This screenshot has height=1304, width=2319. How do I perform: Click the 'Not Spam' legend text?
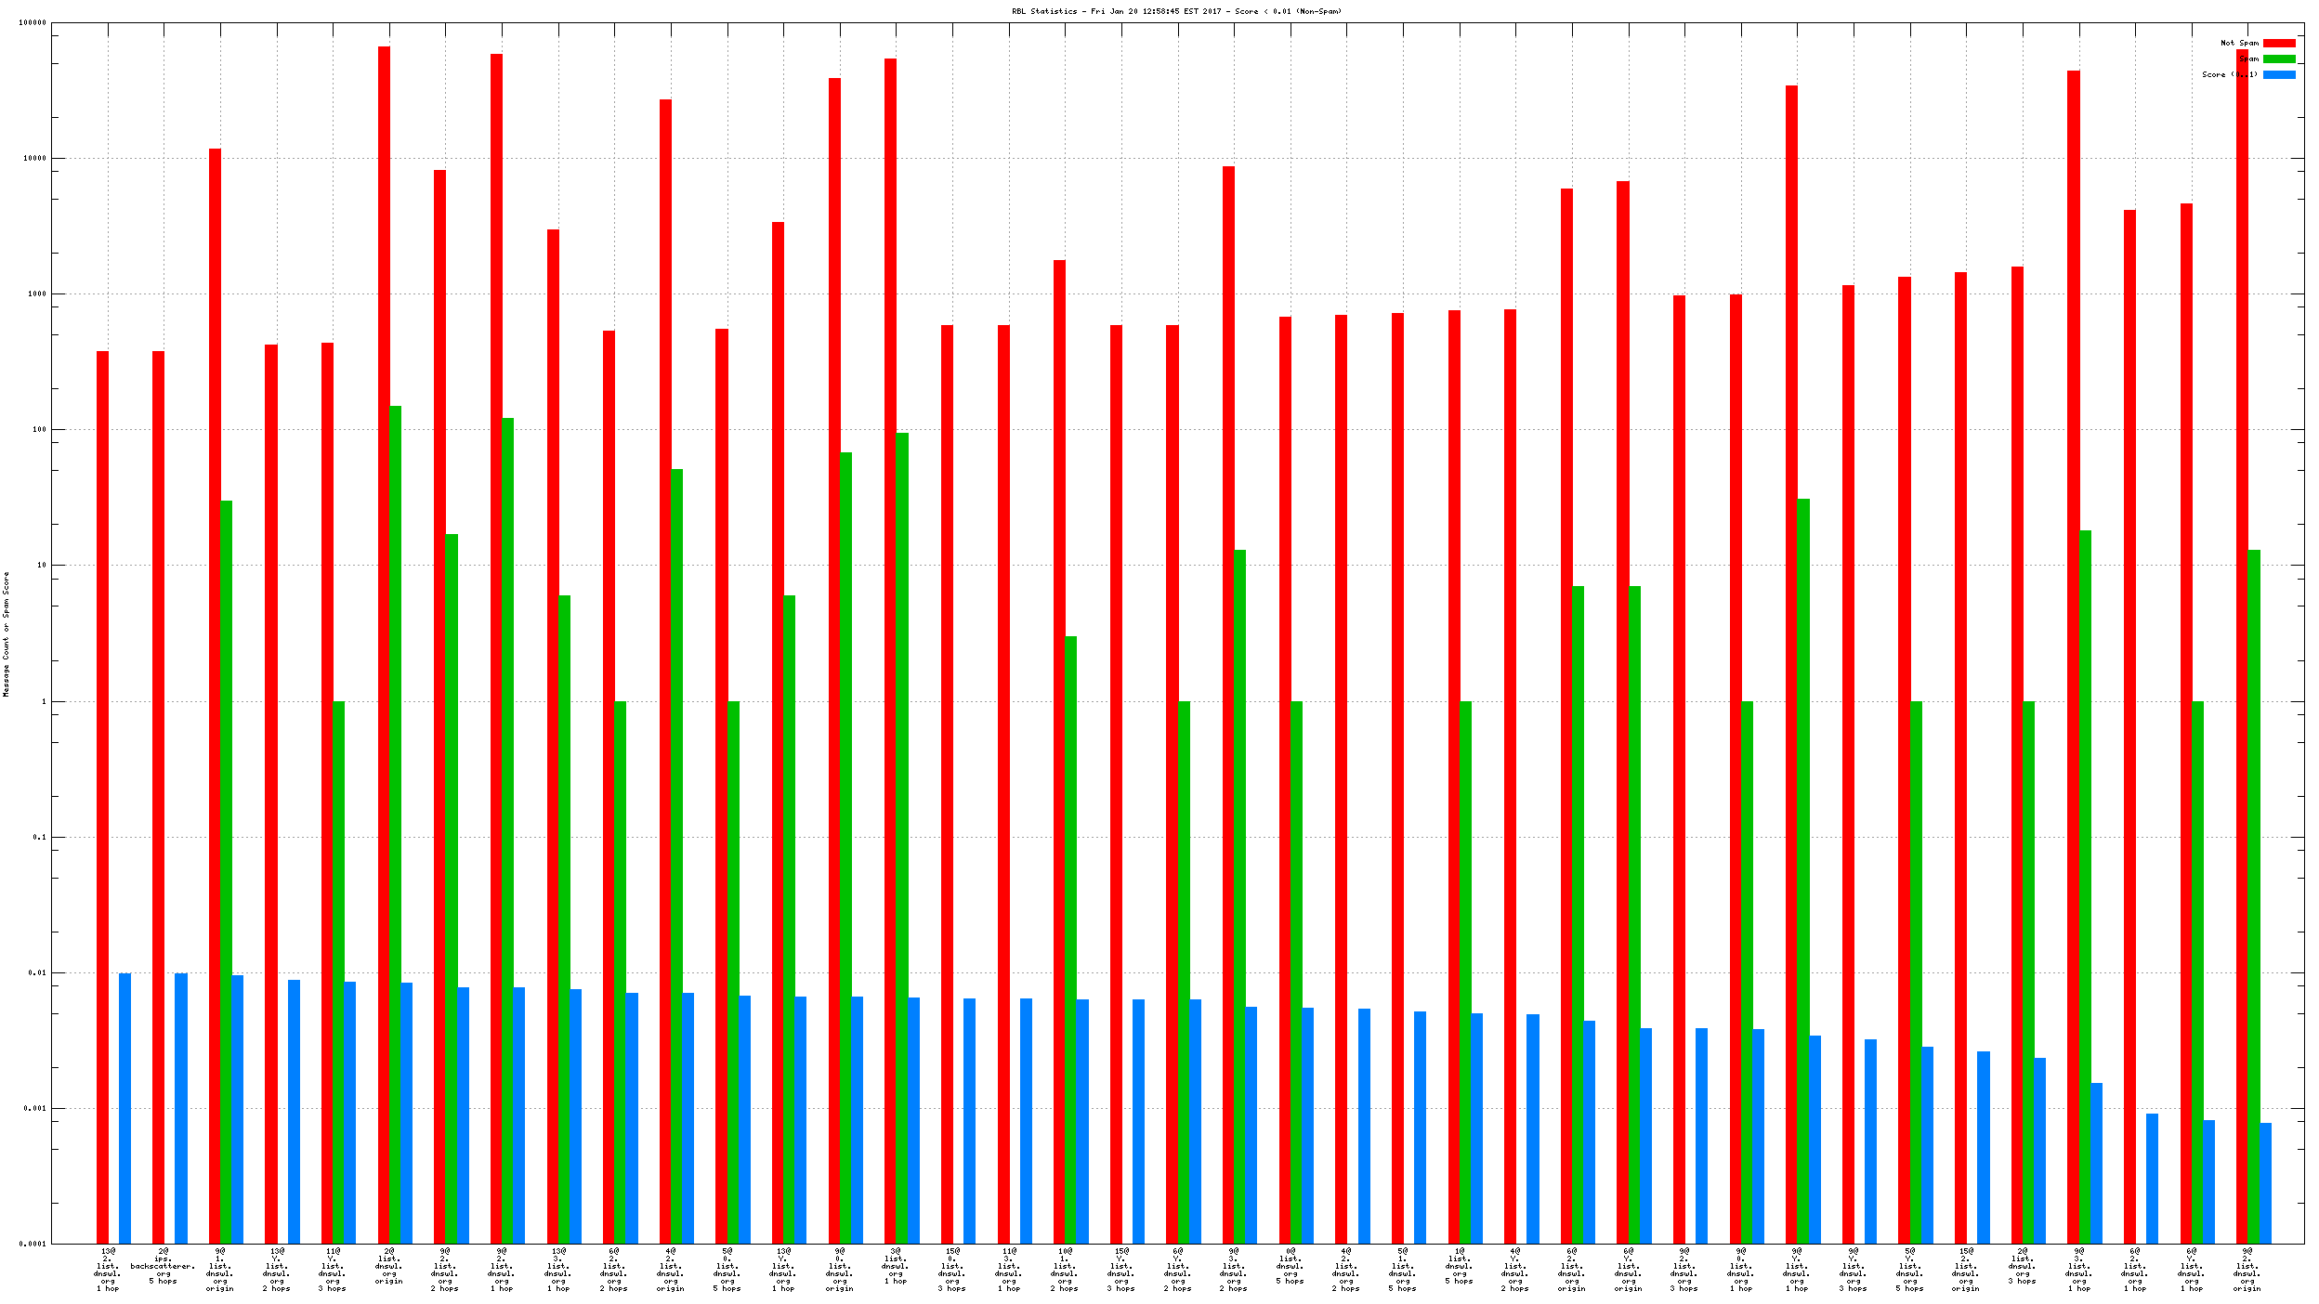click(2238, 43)
